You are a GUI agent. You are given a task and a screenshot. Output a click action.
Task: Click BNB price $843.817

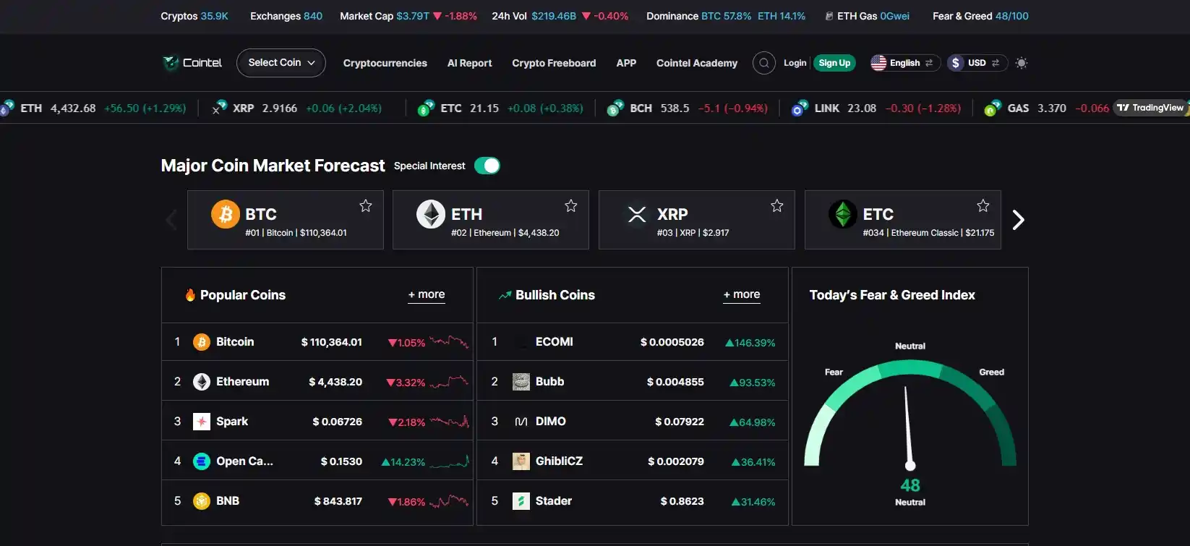(338, 501)
